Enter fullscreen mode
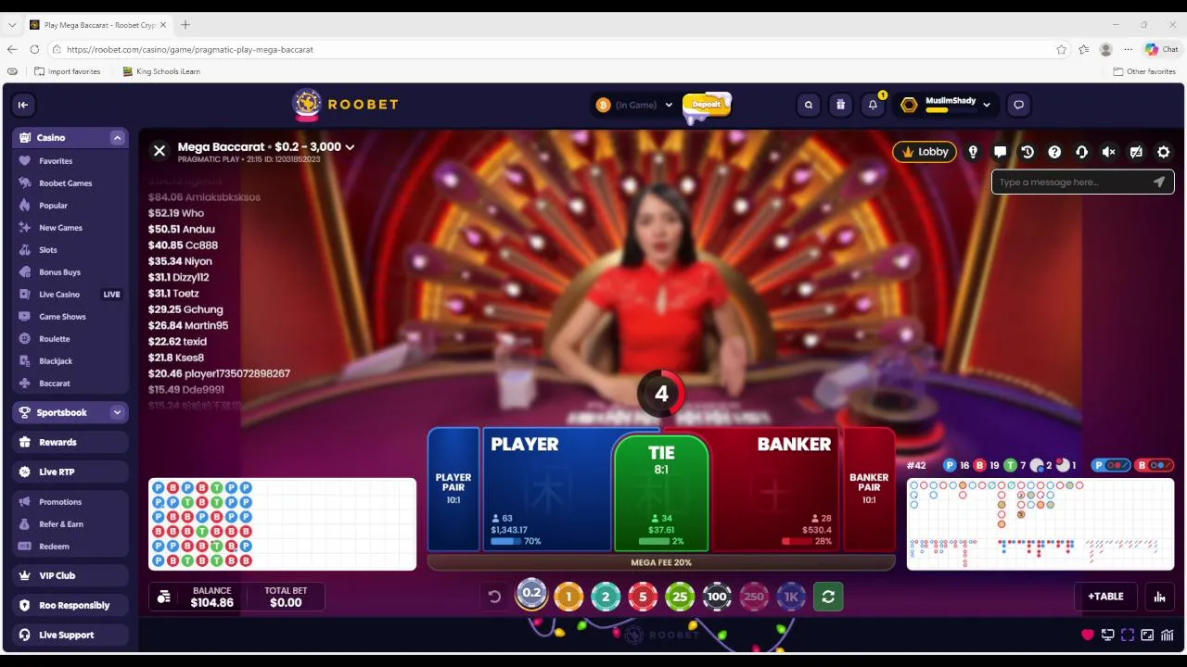1187x667 pixels. click(1128, 635)
